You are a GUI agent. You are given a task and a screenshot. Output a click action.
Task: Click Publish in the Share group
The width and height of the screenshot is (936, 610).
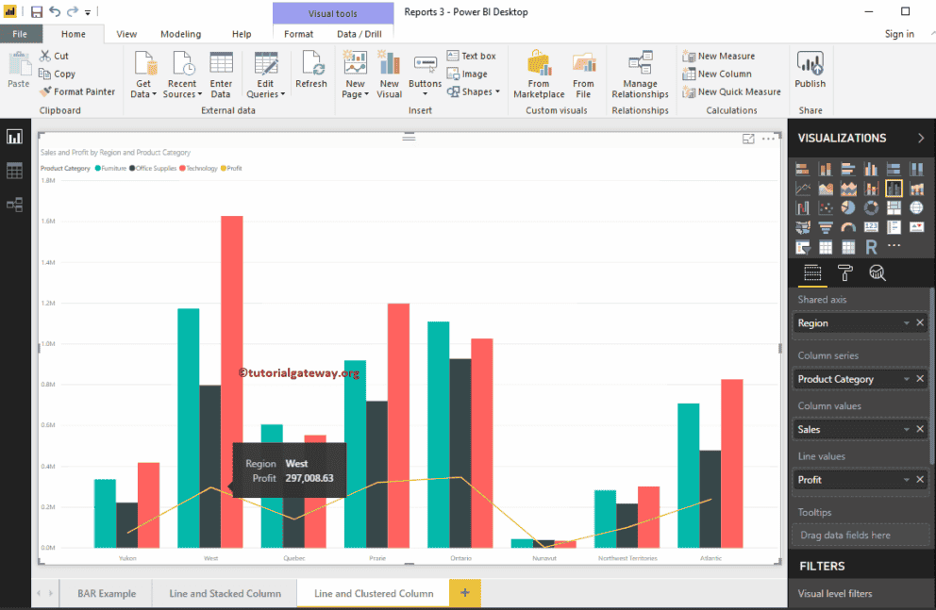point(811,71)
